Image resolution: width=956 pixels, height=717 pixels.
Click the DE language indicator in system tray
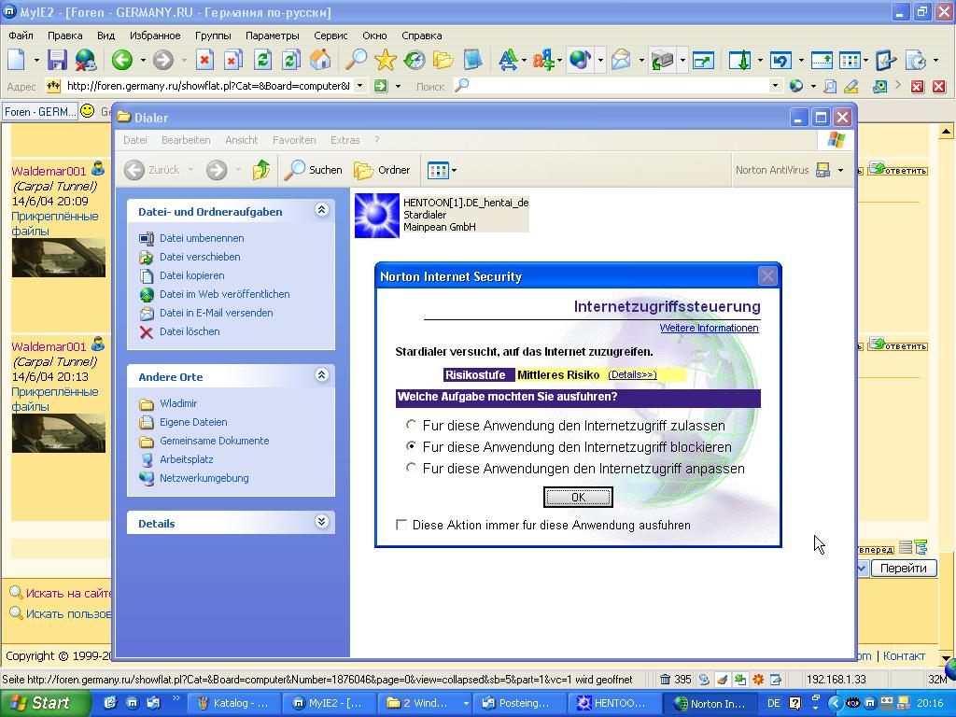(x=773, y=703)
